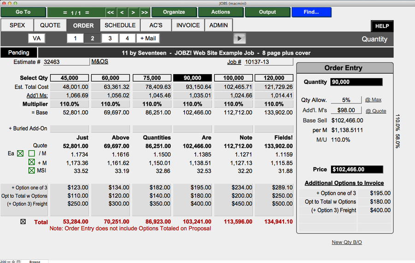Switch to the INVOICE tab
This screenshot has width=415, height=263.
[188, 25]
